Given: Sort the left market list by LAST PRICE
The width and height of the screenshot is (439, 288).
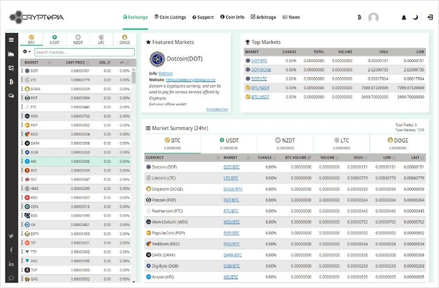Looking at the screenshot, I should pyautogui.click(x=77, y=62).
